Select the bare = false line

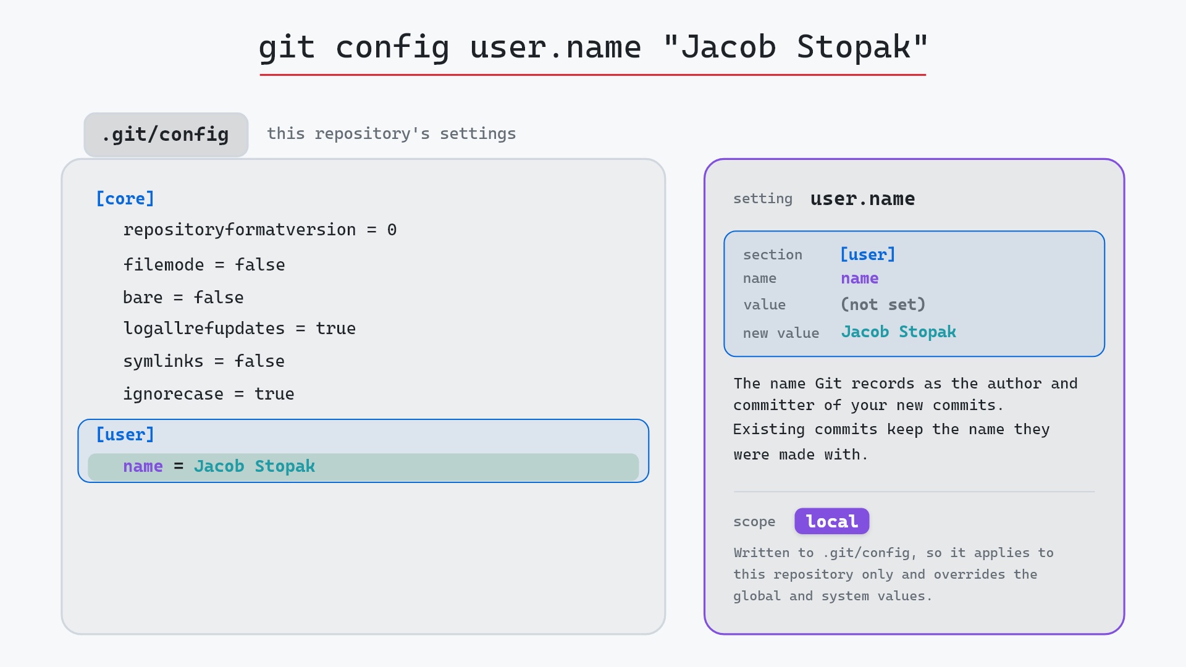183,298
